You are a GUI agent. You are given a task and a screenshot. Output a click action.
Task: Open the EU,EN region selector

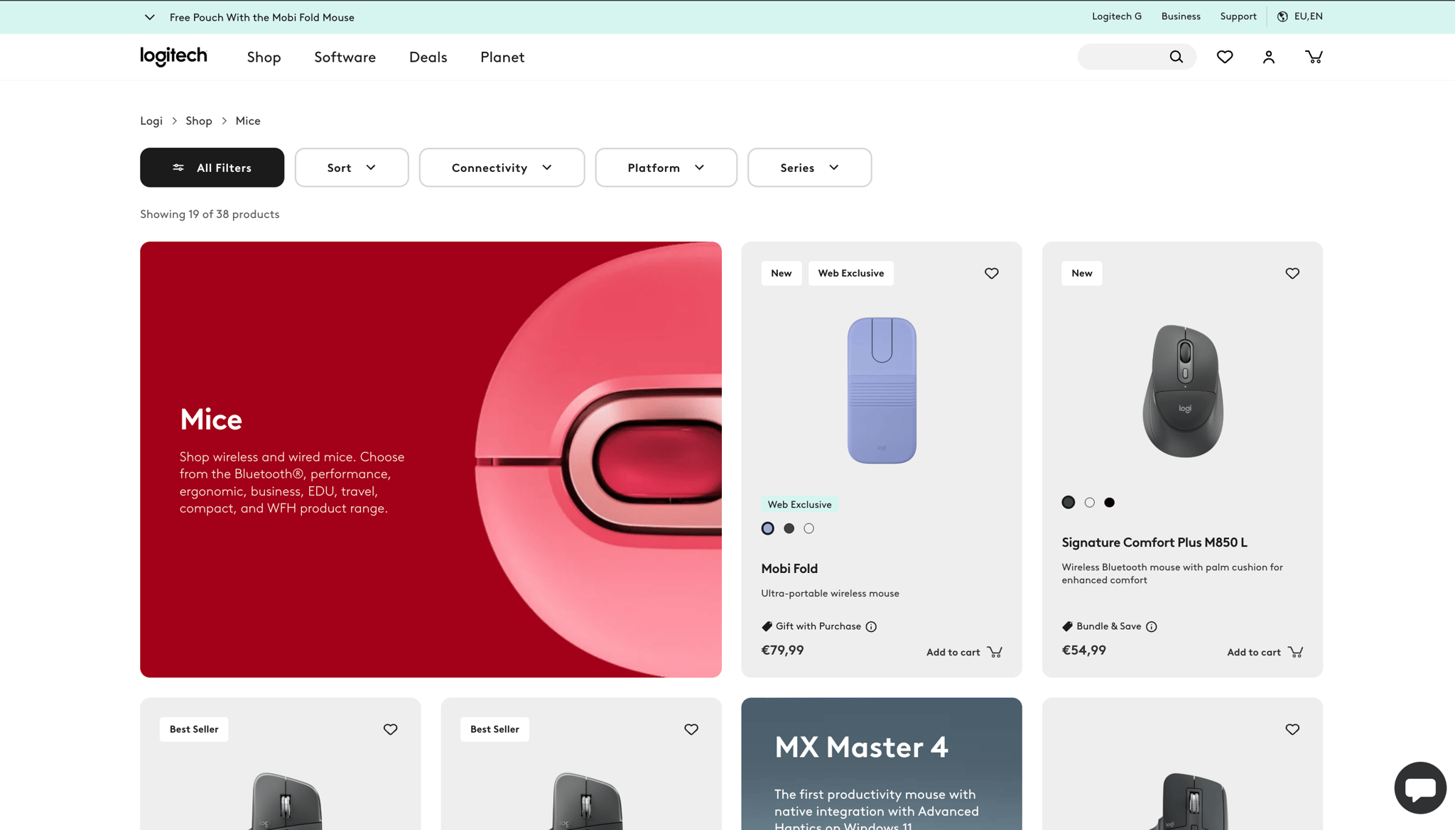(x=1299, y=16)
